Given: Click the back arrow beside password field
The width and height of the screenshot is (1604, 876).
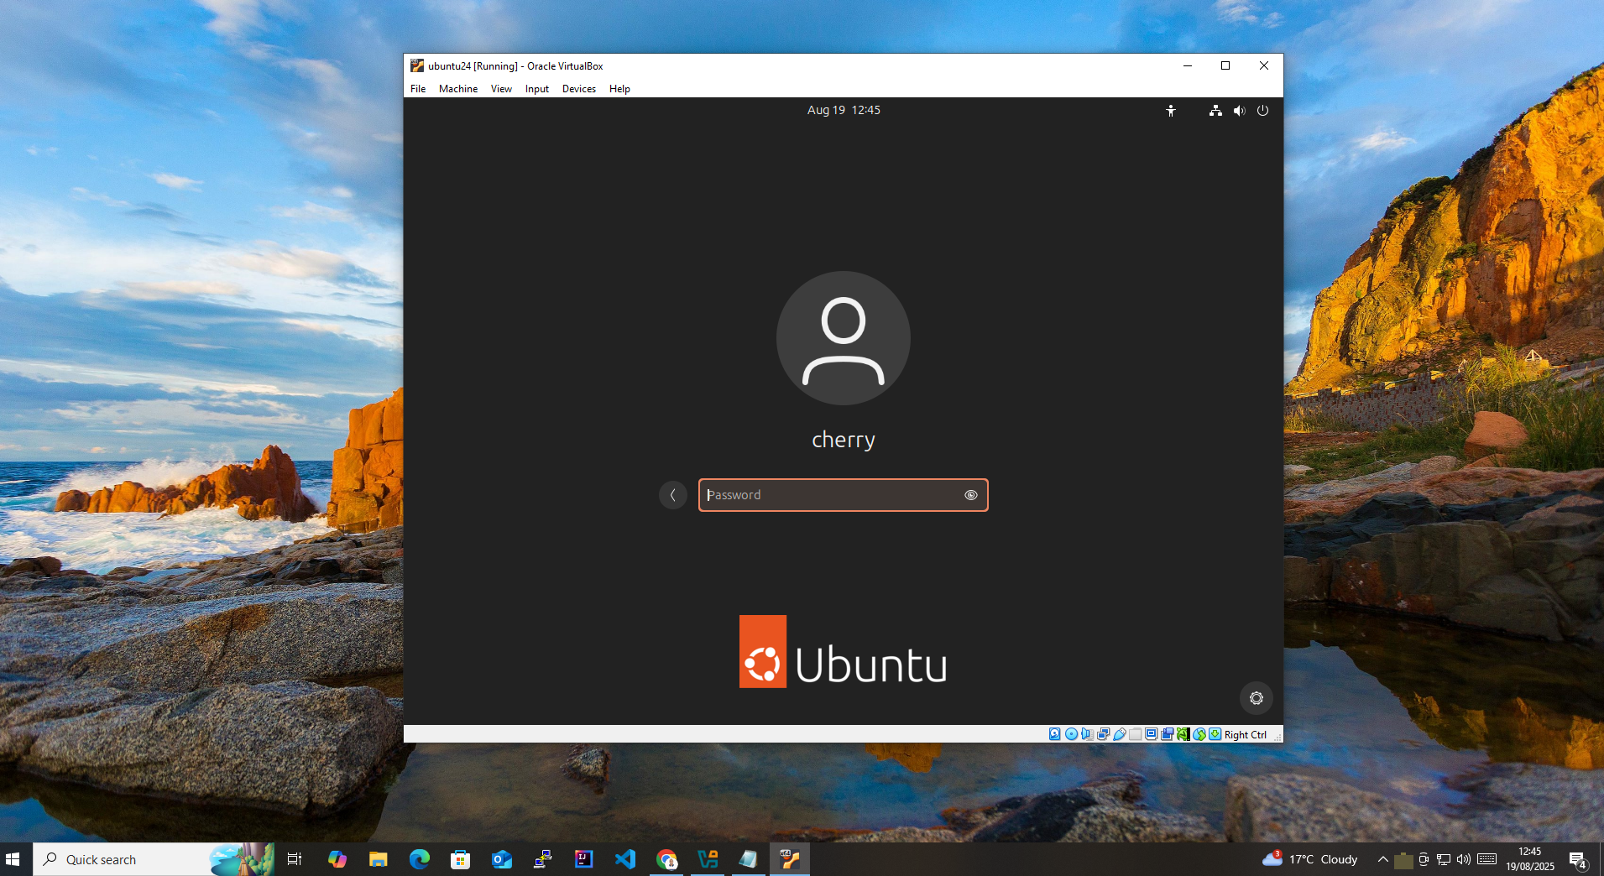Looking at the screenshot, I should (x=673, y=495).
